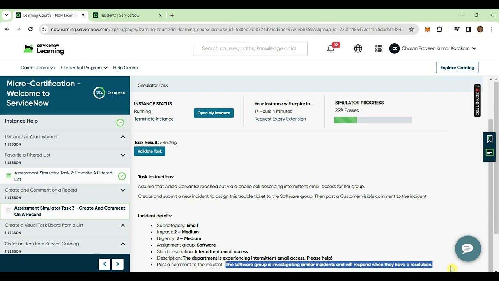499x281 pixels.
Task: Bookmark this page with star icon
Action: (x=411, y=29)
